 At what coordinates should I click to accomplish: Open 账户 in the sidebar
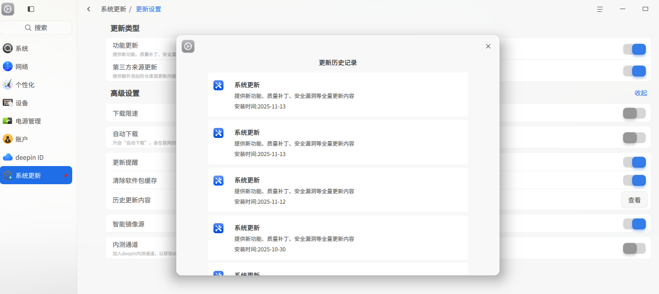[36, 139]
